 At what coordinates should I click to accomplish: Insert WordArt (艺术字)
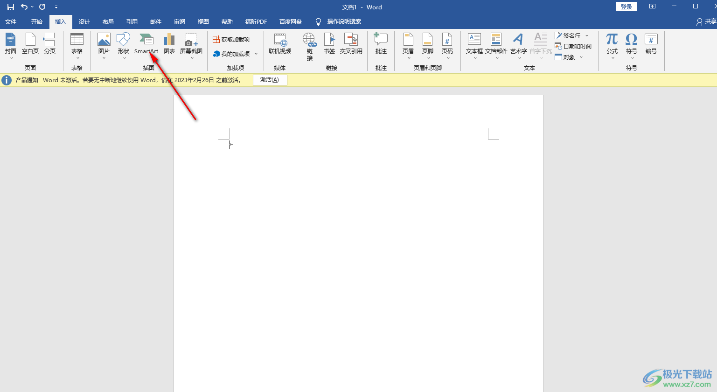point(519,46)
